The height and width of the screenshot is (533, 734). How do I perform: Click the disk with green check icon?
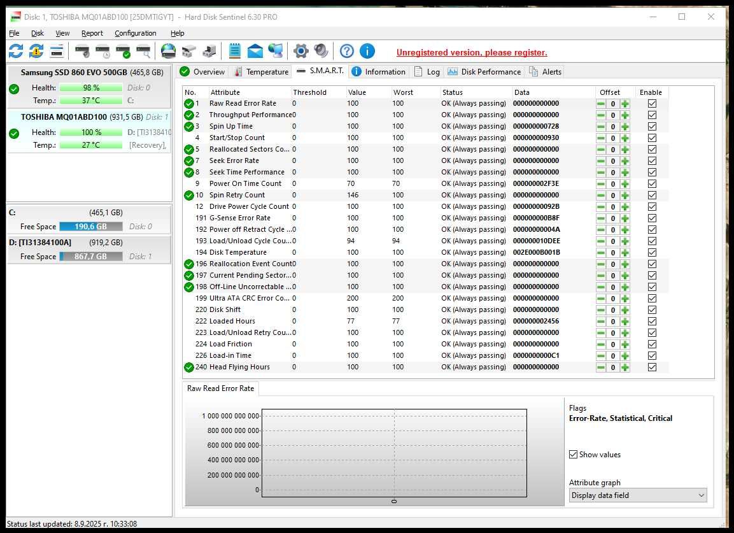123,51
